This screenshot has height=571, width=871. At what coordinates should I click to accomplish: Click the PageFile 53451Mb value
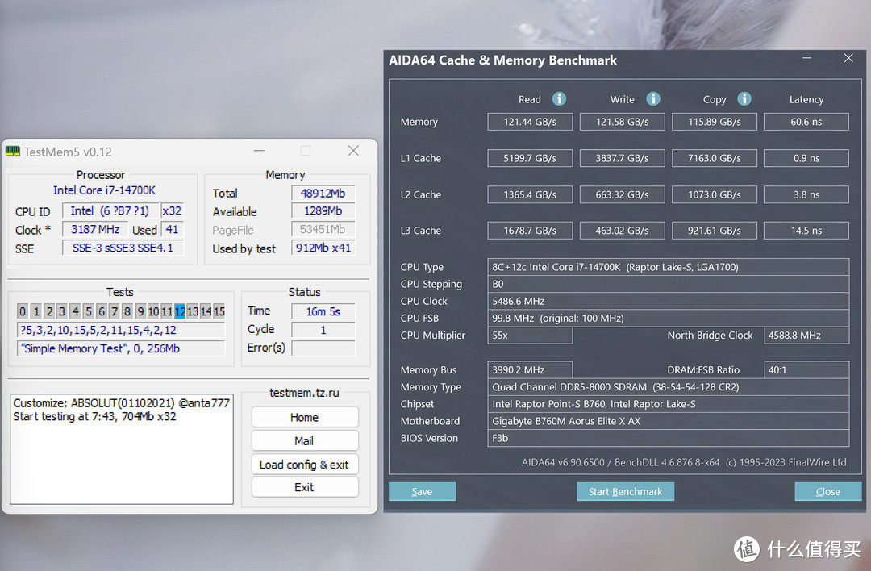coord(323,229)
